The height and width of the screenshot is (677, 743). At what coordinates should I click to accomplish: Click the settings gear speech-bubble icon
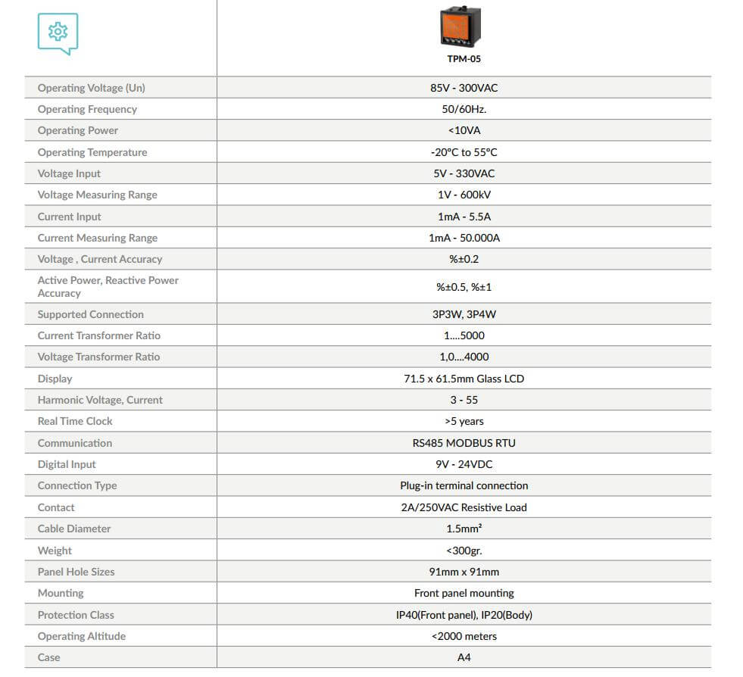click(58, 33)
